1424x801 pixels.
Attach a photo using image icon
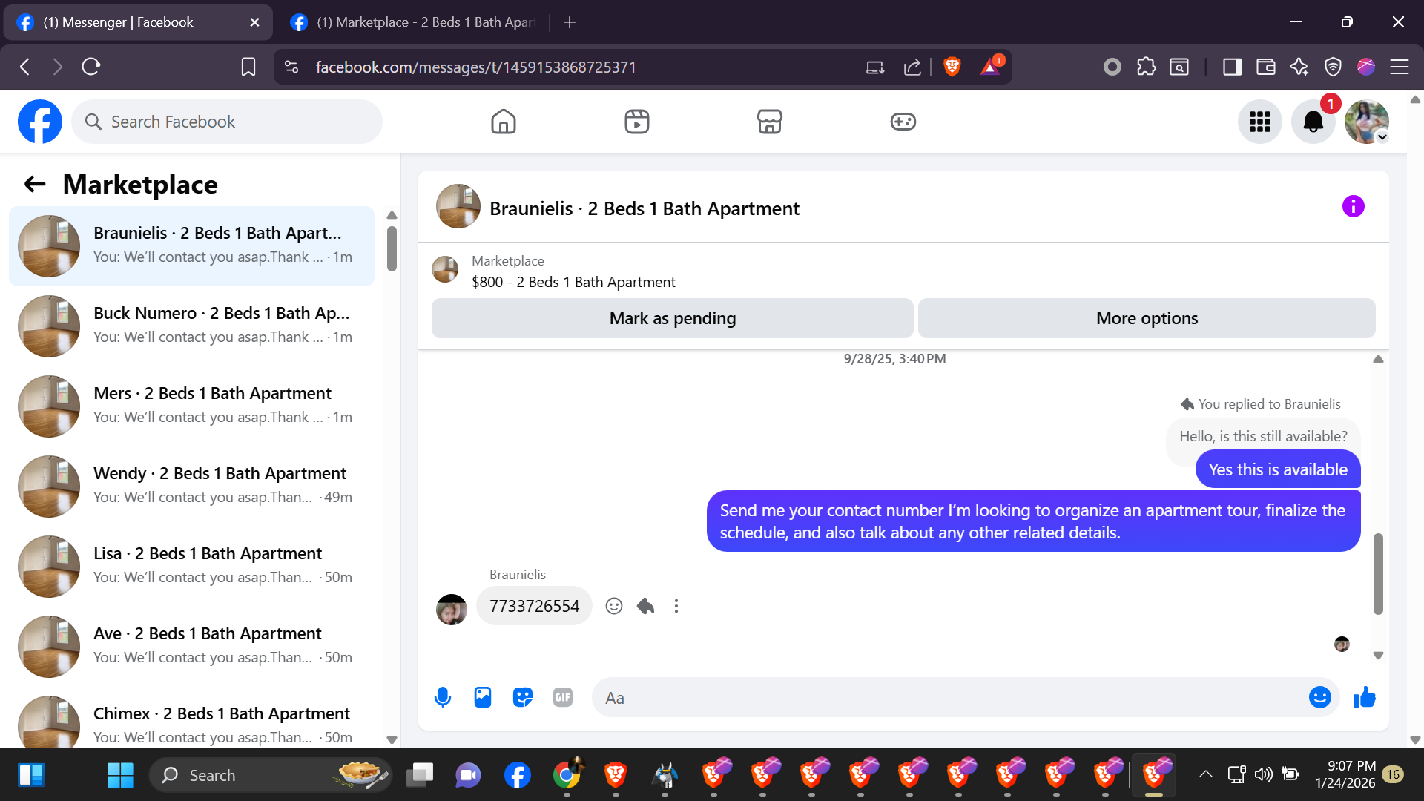pos(483,697)
